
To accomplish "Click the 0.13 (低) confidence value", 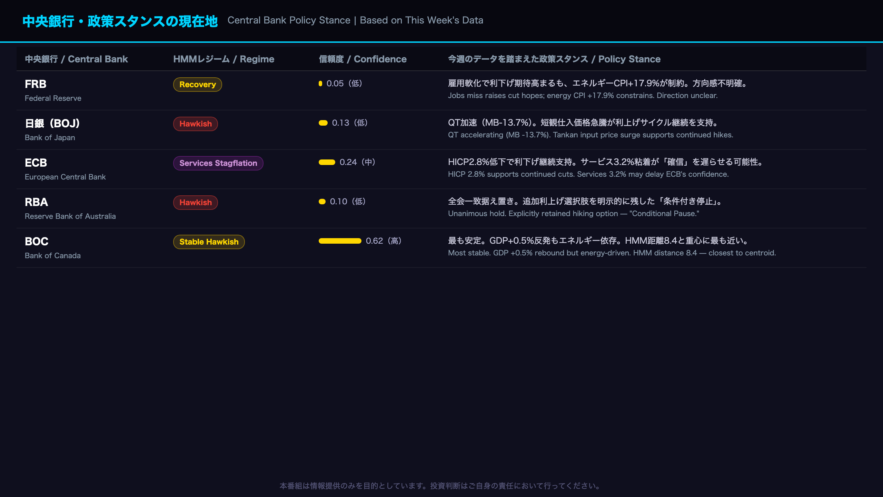I will click(x=350, y=123).
